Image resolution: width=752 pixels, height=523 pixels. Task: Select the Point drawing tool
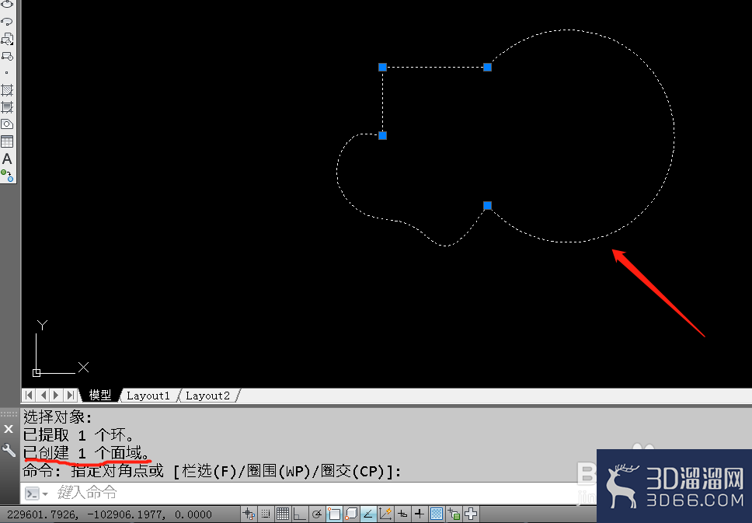tap(7, 73)
